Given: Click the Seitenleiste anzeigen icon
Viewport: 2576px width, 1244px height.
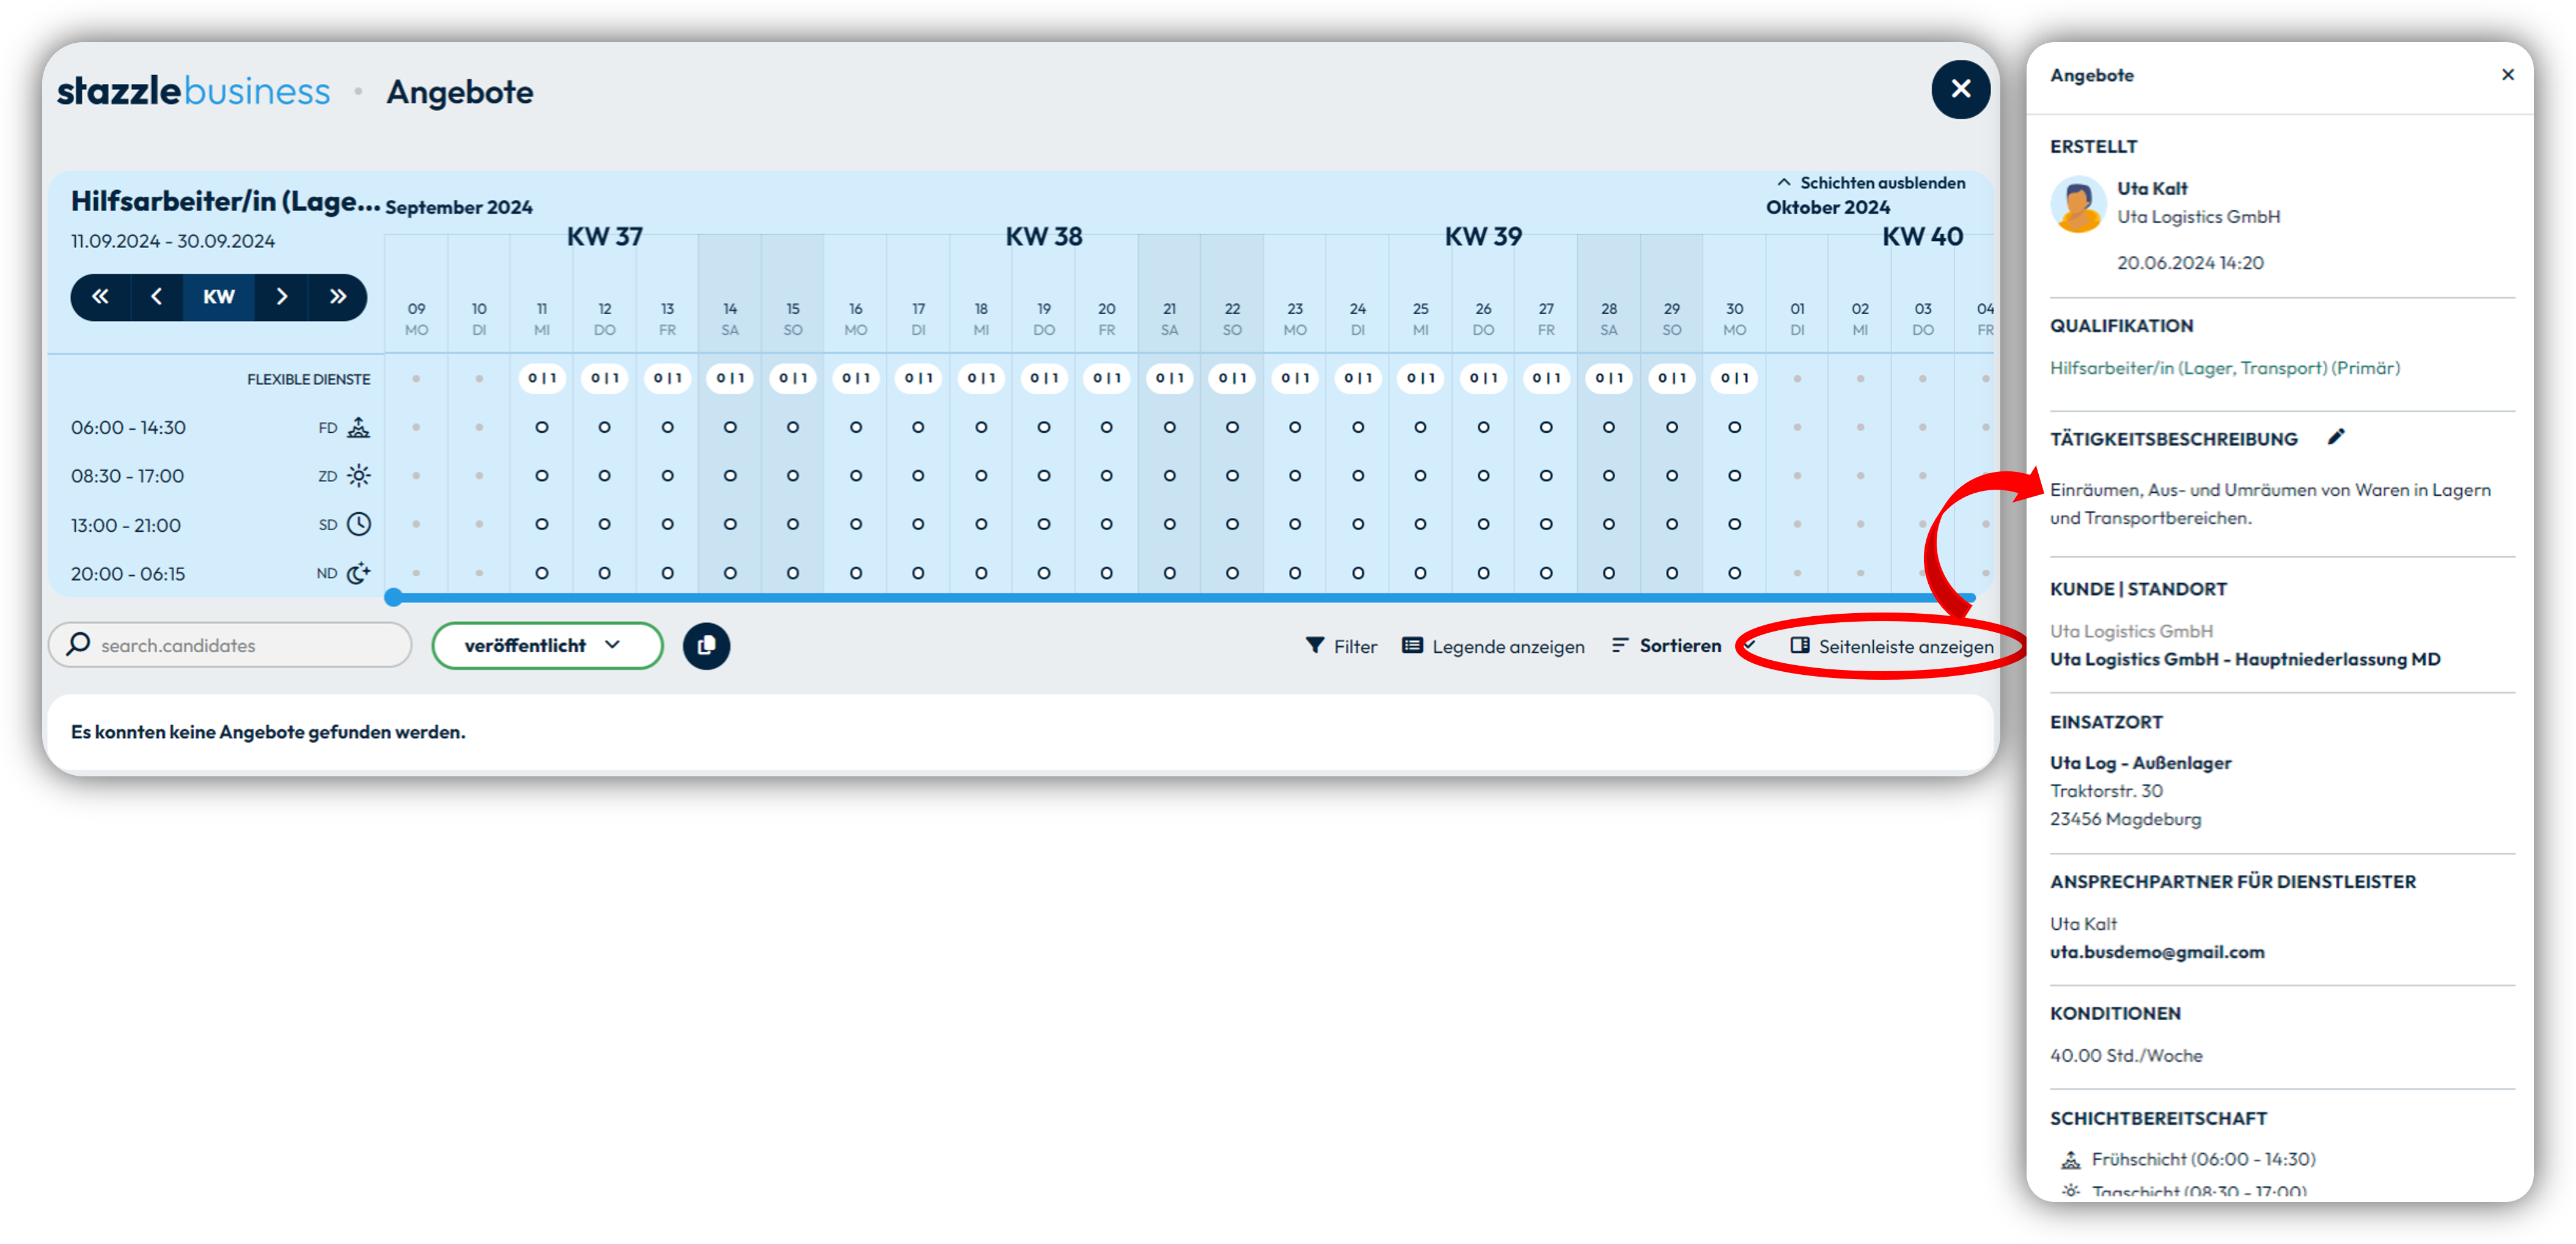Looking at the screenshot, I should click(1796, 644).
